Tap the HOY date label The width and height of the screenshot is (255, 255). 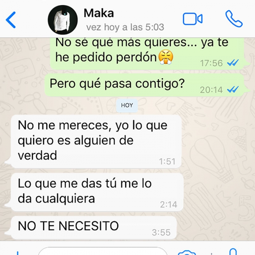[127, 105]
